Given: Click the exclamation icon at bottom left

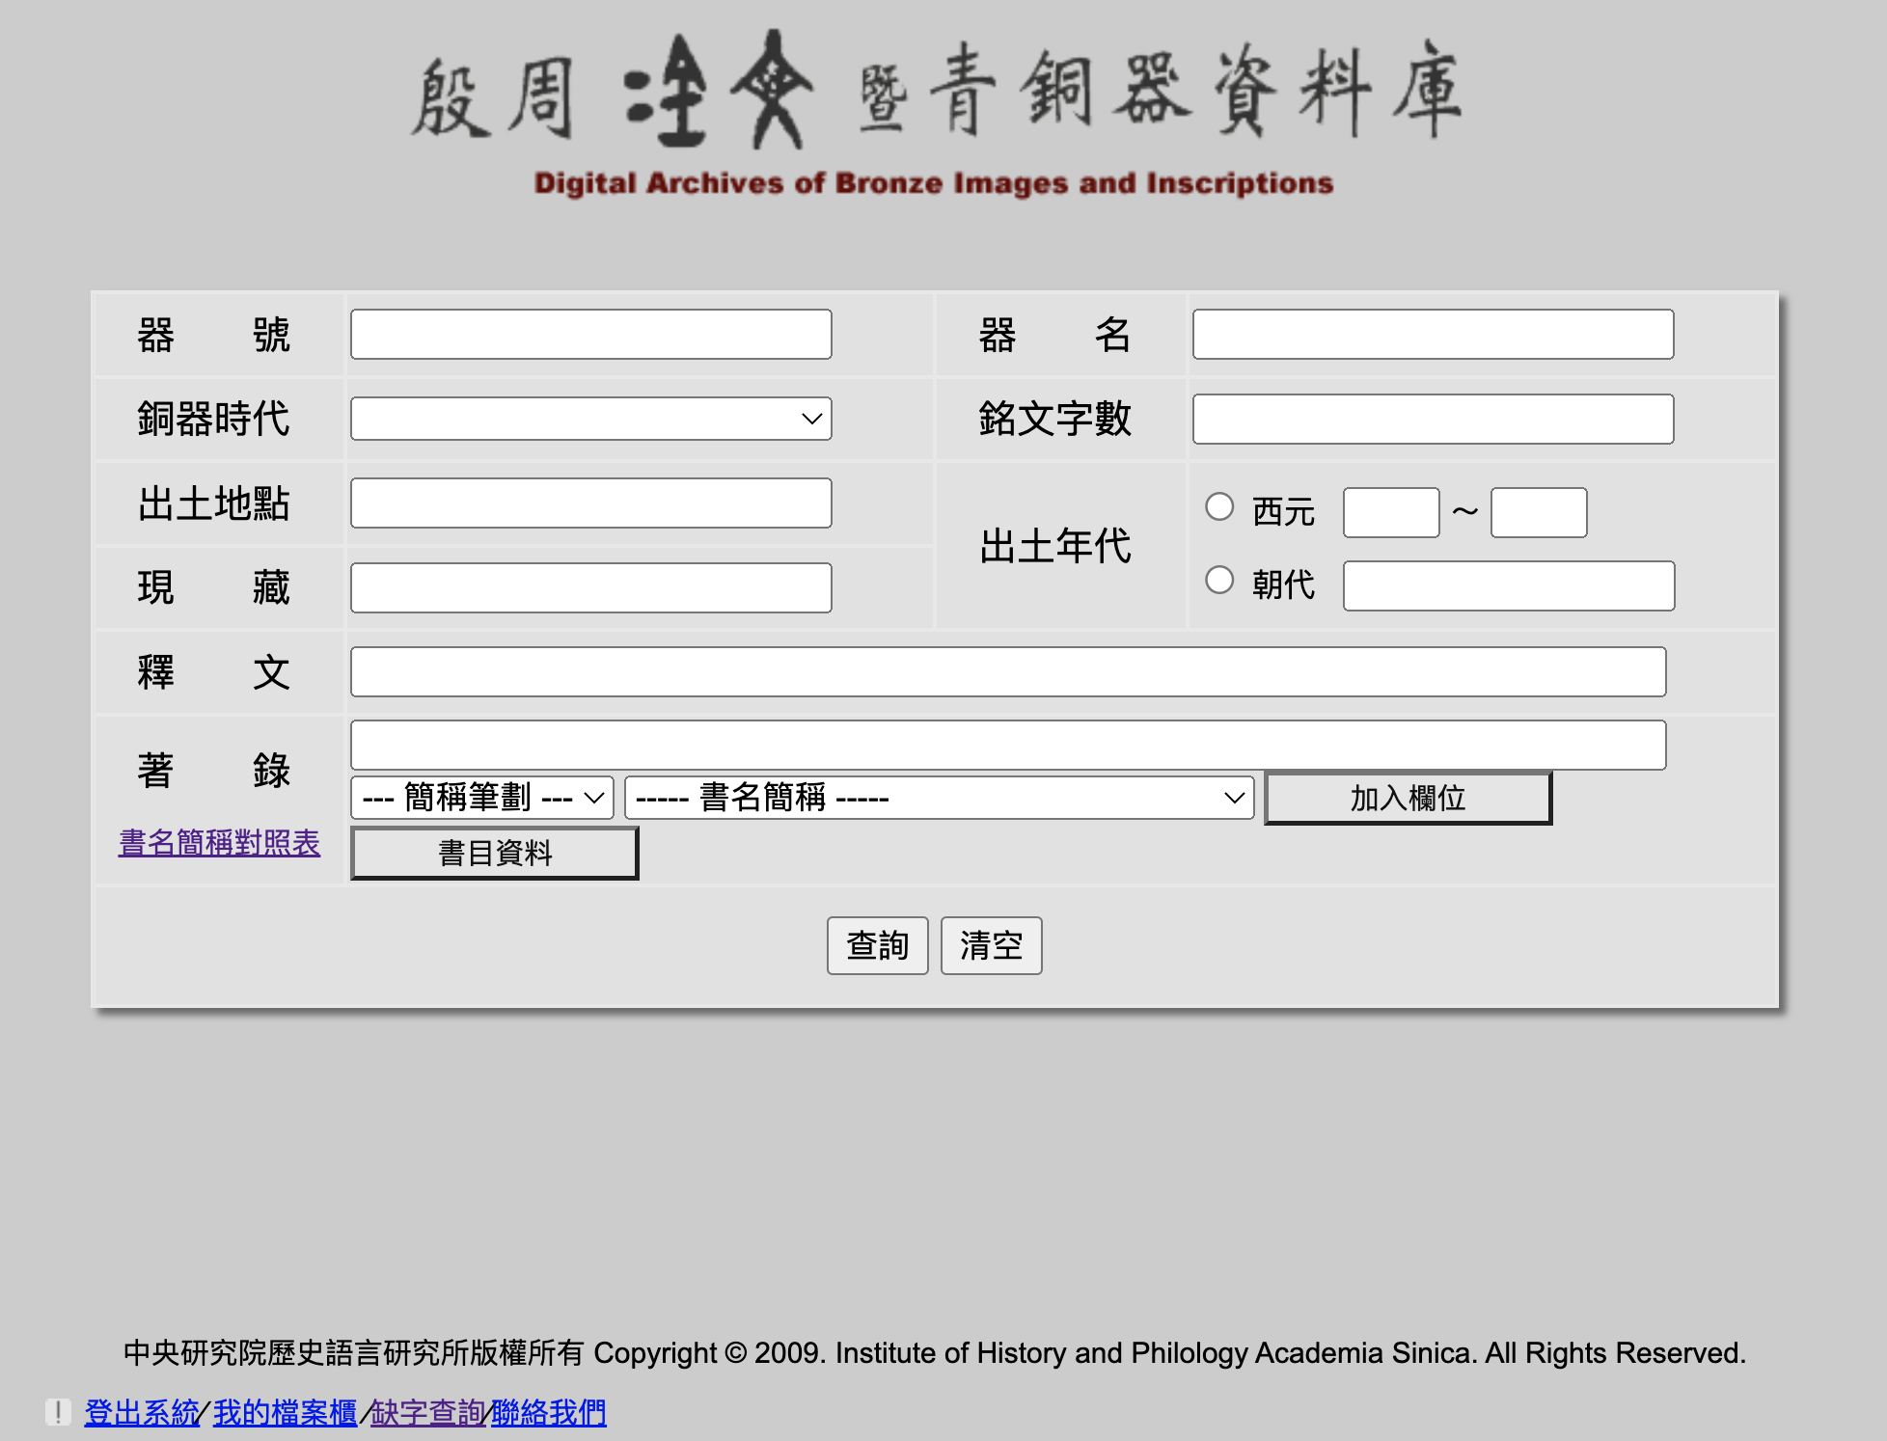Looking at the screenshot, I should tap(58, 1412).
